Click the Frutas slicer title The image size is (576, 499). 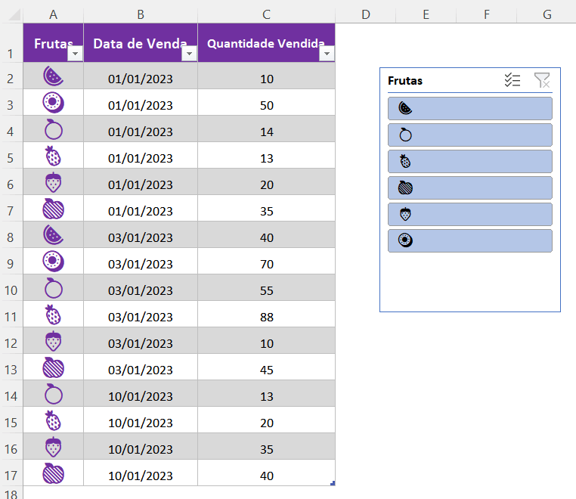click(x=405, y=81)
